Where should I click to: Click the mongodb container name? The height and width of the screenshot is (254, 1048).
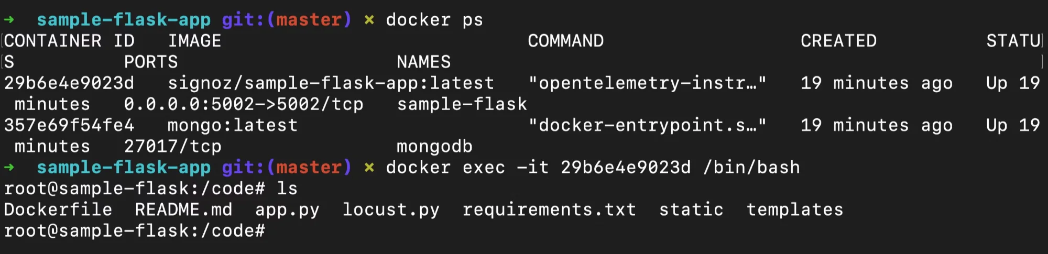[x=434, y=146]
